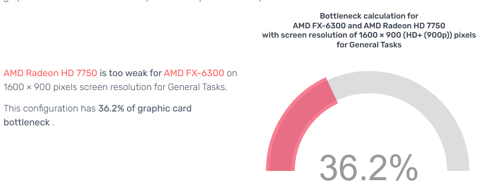Click the 'is too weak for' phrase
Screen dimensions: 493x189
pos(131,73)
